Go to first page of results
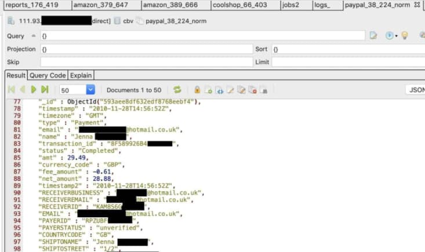 [x=11, y=90]
